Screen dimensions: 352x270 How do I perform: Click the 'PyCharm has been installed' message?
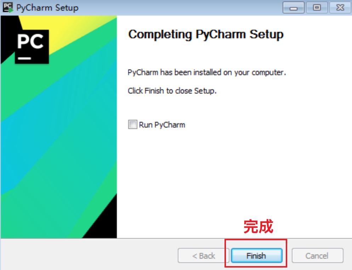click(206, 73)
